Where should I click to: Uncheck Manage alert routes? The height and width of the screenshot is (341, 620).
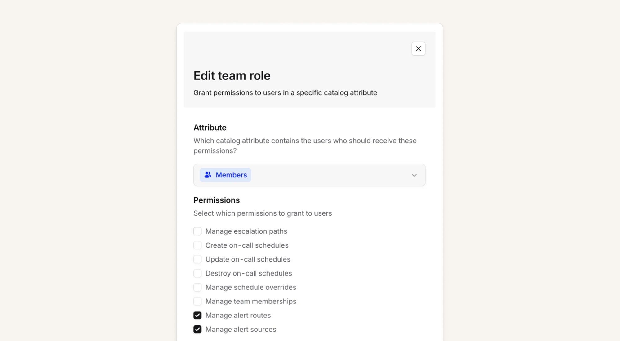197,315
